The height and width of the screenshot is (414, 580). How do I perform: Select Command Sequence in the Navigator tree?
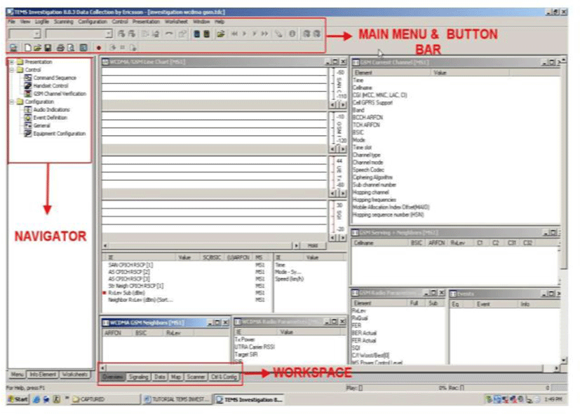55,78
